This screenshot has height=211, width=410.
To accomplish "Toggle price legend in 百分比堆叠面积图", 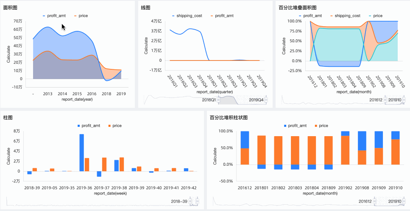I will point(376,16).
